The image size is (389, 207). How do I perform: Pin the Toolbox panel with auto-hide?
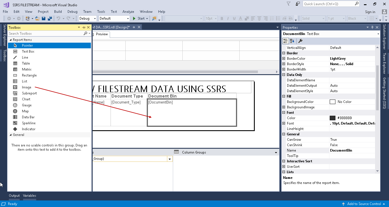[x=84, y=28]
